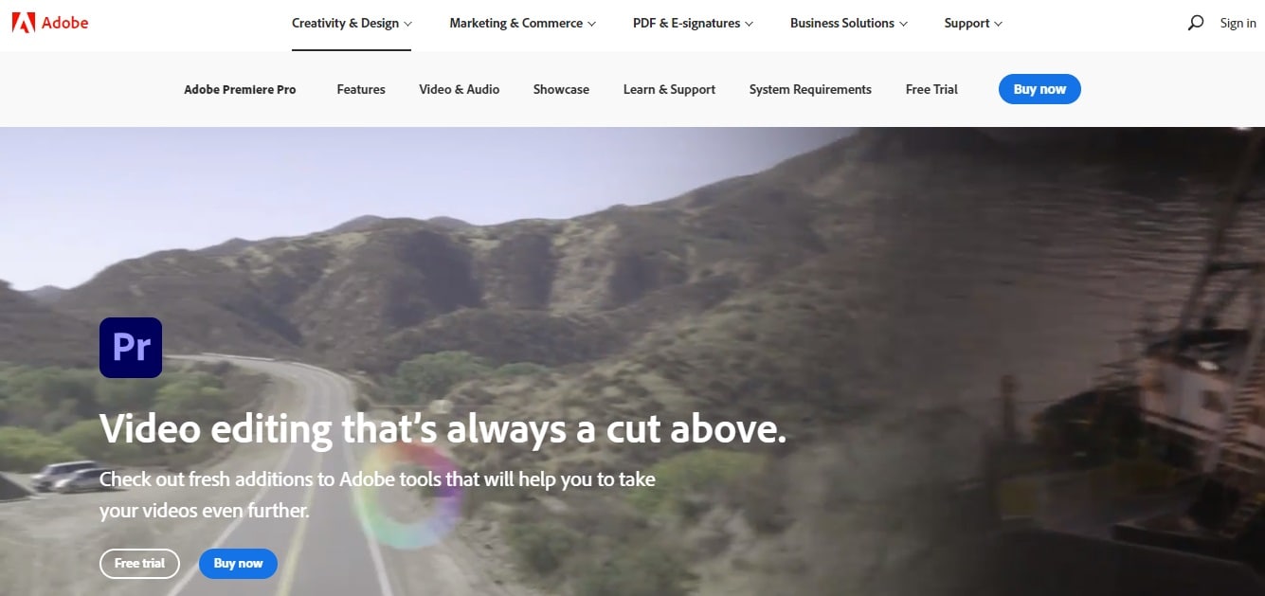Click the blue Buy now hero button
Image resolution: width=1265 pixels, height=596 pixels.
tap(238, 564)
